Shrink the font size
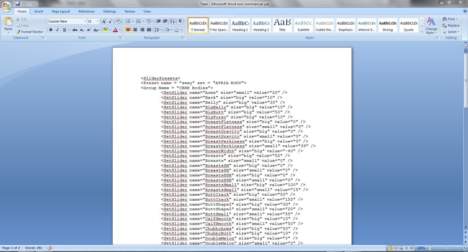468x252 pixels. coord(110,21)
